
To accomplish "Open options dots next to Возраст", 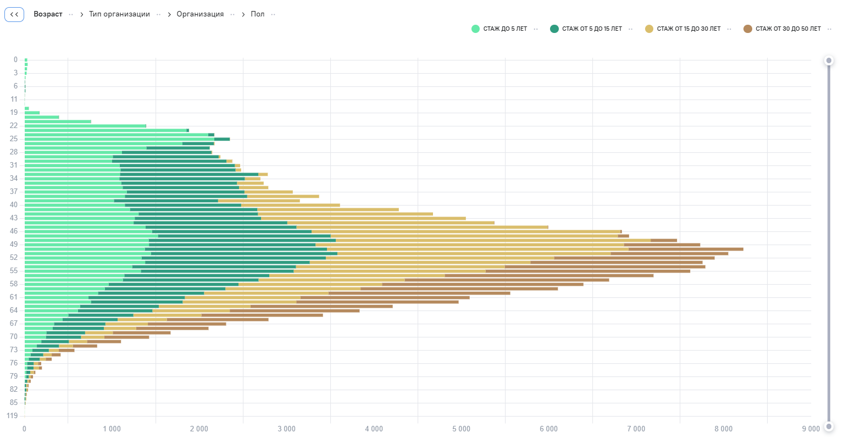I will point(71,15).
